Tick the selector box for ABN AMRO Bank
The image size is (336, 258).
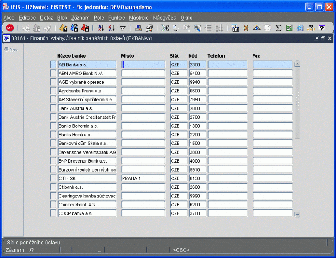(x=53, y=73)
